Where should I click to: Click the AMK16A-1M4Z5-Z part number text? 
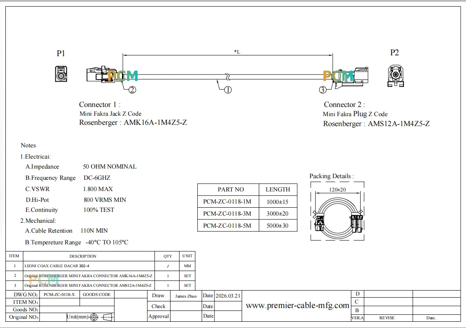(155, 122)
